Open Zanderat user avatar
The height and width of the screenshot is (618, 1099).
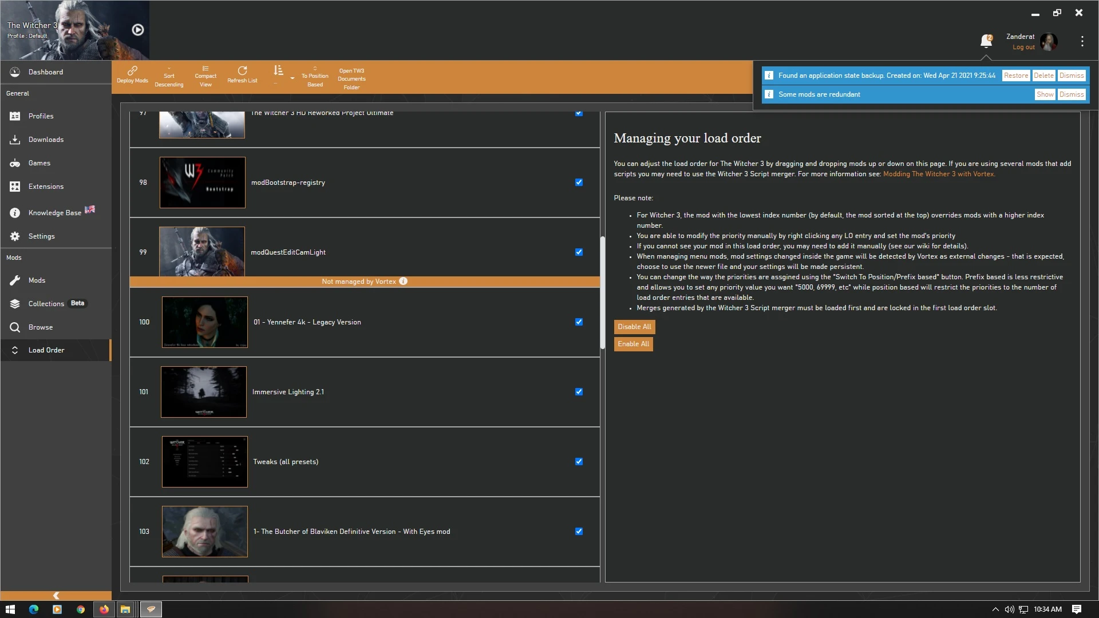[x=1049, y=42]
